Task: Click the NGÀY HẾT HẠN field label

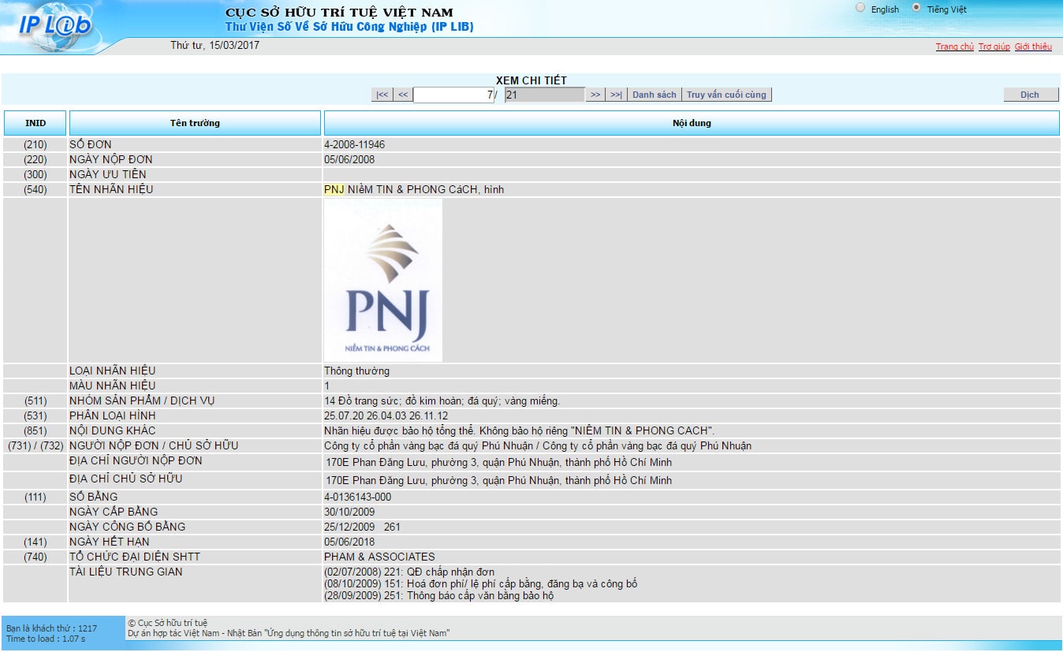Action: click(x=109, y=542)
